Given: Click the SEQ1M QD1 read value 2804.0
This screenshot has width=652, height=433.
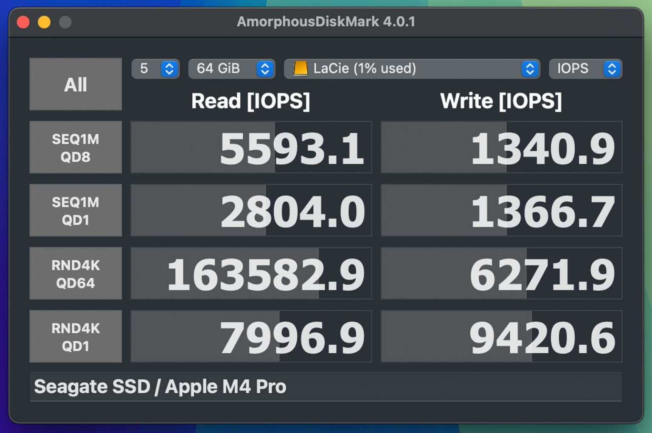Looking at the screenshot, I should [x=251, y=210].
